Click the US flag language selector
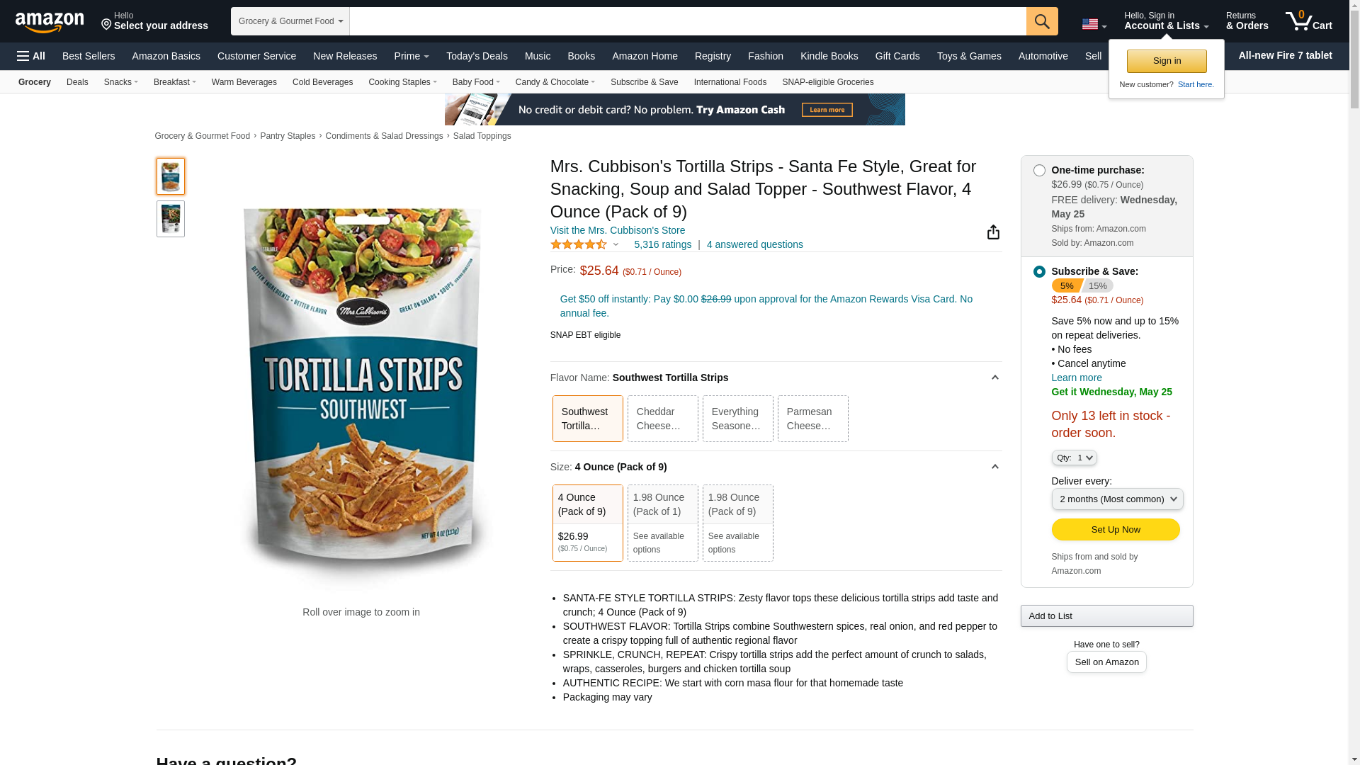The height and width of the screenshot is (765, 1360). (1093, 25)
